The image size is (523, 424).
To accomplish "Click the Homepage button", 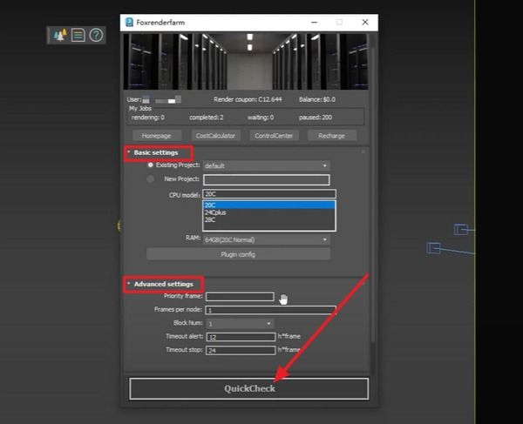I will [x=156, y=136].
